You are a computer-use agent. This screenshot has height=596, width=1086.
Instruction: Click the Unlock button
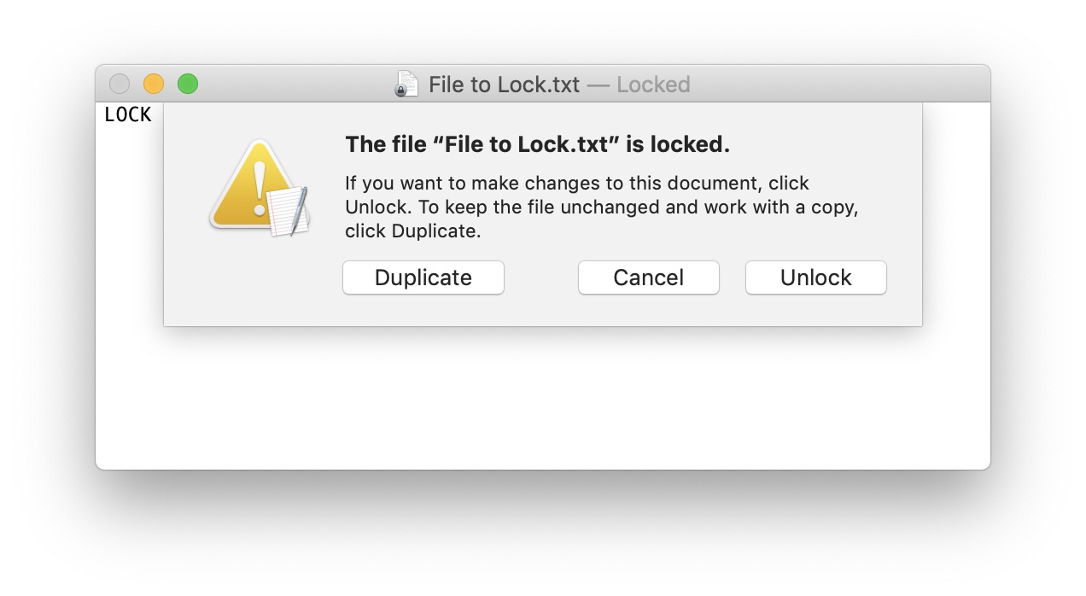point(815,278)
